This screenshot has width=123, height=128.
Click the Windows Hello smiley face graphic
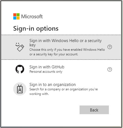17,44
